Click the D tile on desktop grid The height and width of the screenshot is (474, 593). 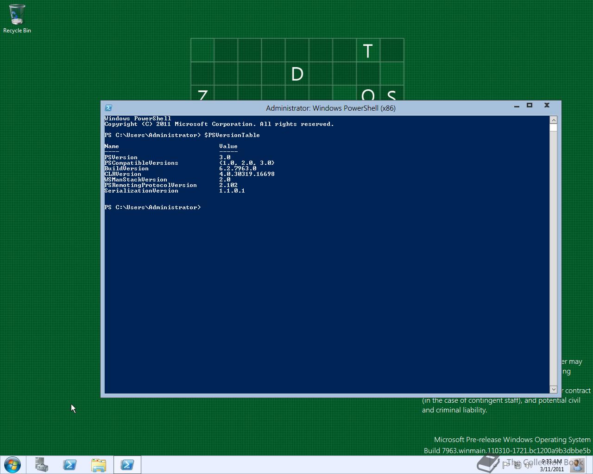click(x=297, y=74)
